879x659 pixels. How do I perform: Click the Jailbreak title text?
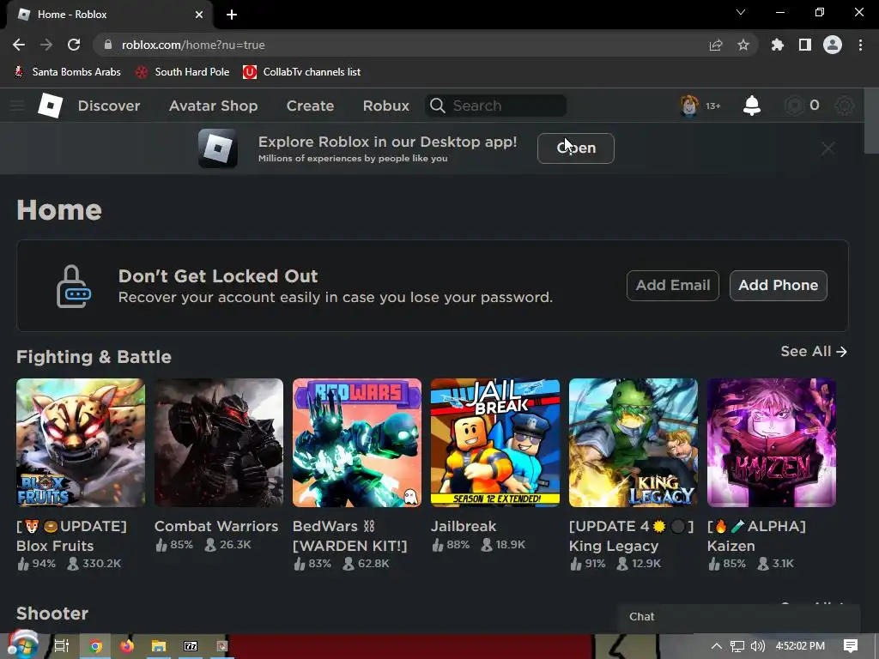tap(463, 526)
